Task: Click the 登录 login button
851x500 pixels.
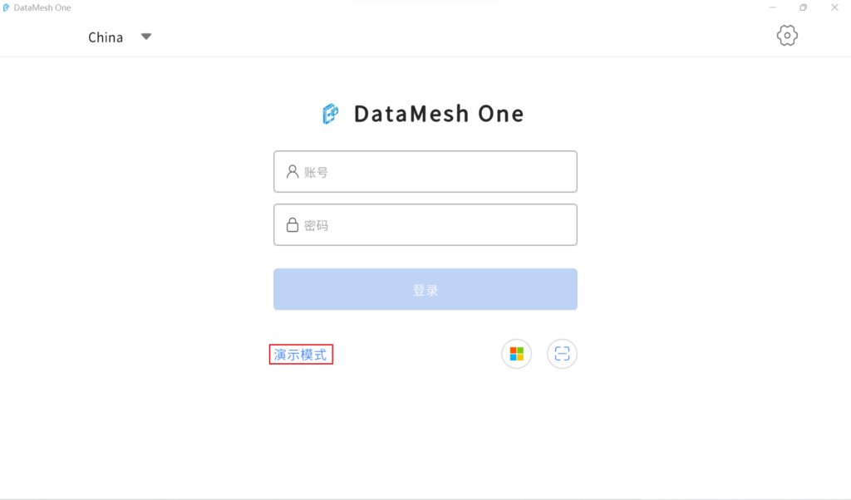Action: [425, 289]
